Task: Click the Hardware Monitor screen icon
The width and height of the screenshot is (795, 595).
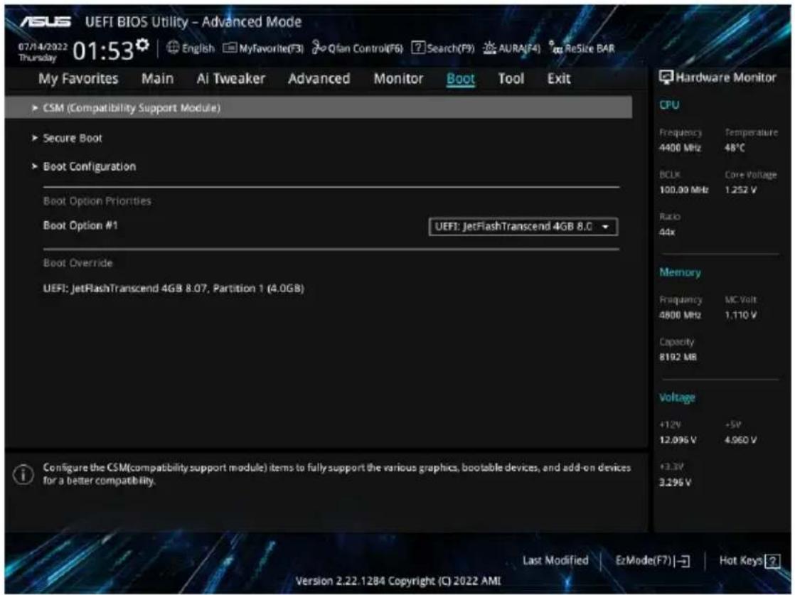Action: click(666, 77)
